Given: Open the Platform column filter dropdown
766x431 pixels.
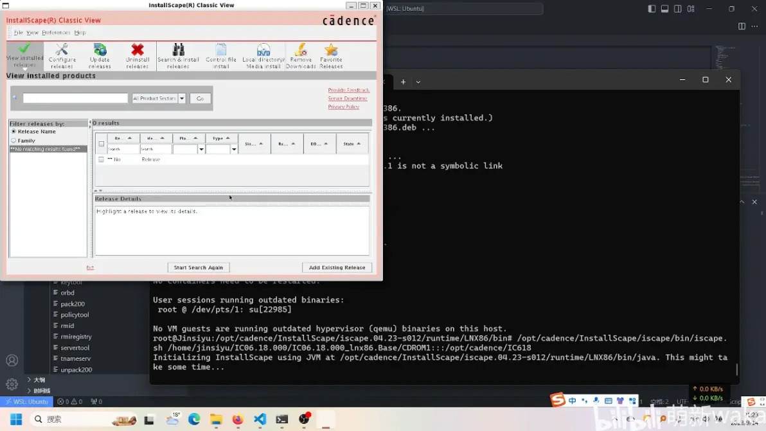Looking at the screenshot, I should coord(201,150).
